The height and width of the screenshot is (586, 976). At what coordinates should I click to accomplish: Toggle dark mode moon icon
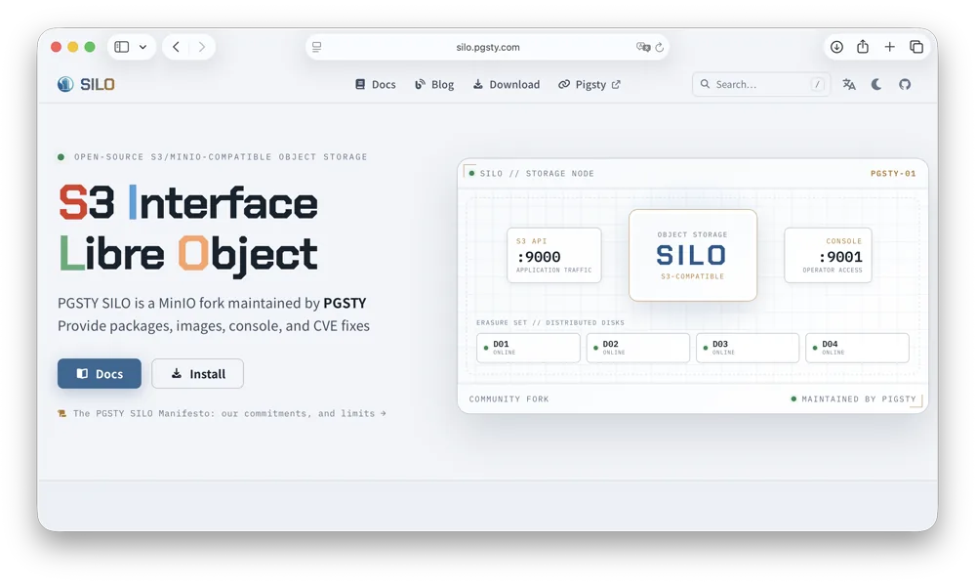876,84
